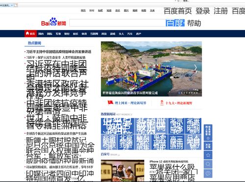Open the 音乐 link in top navigation
Viewport: 245px width, 182px height.
118,10
